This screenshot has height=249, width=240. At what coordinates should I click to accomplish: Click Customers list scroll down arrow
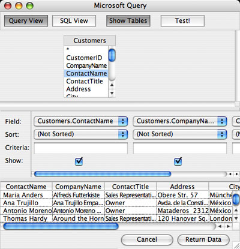point(112,93)
